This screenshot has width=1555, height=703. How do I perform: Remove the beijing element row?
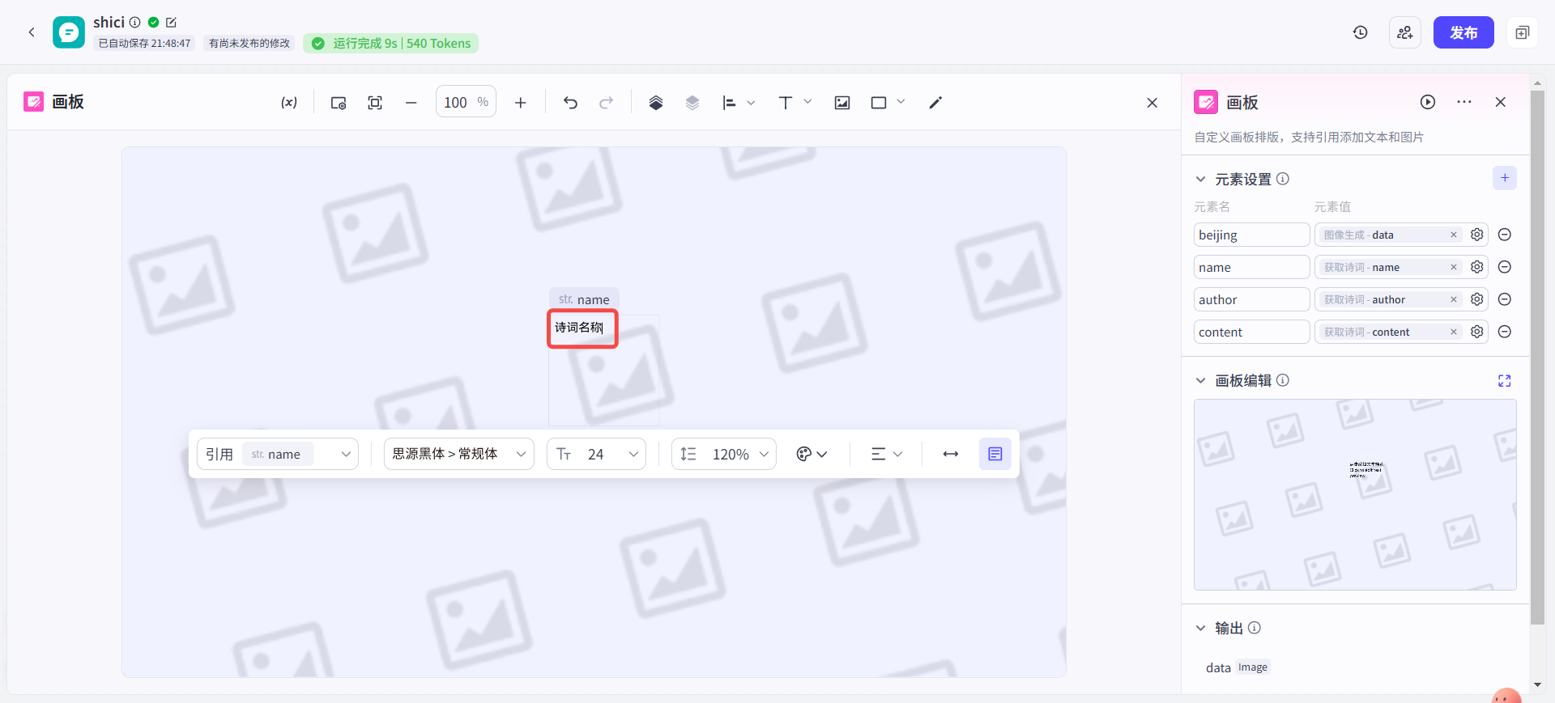(1505, 235)
